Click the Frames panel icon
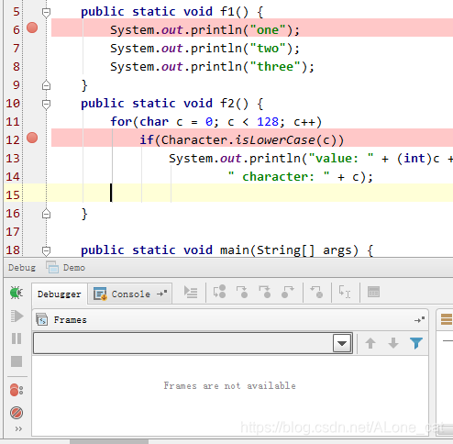 [42, 320]
